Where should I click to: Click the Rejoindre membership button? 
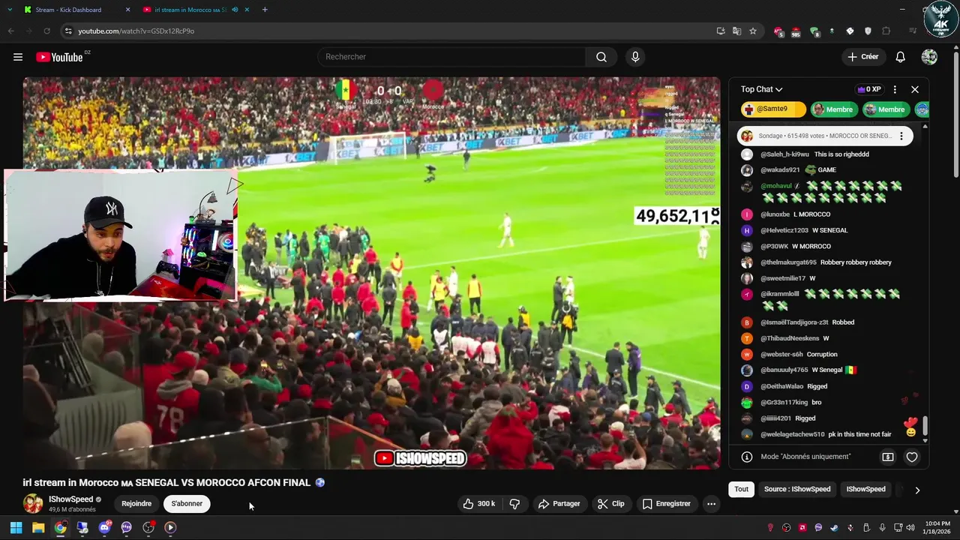(136, 504)
